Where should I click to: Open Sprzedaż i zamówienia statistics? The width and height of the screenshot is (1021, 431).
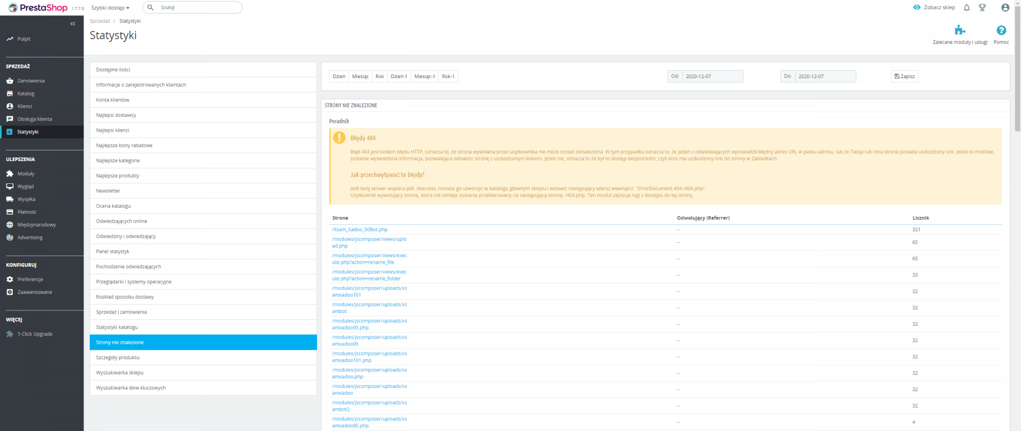pyautogui.click(x=203, y=312)
